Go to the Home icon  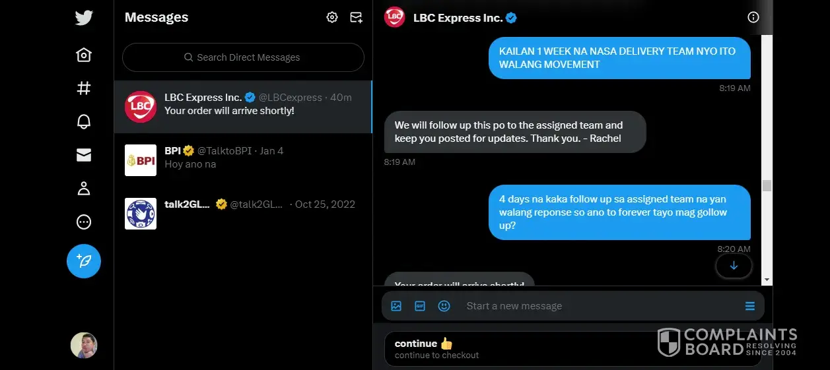tap(84, 55)
